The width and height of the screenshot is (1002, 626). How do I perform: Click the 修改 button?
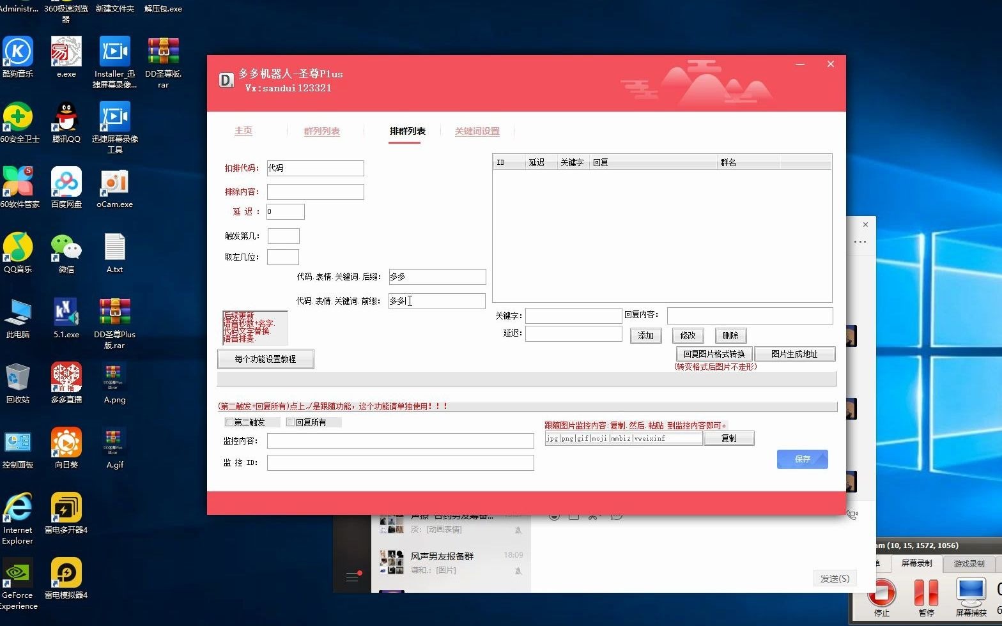coord(688,335)
